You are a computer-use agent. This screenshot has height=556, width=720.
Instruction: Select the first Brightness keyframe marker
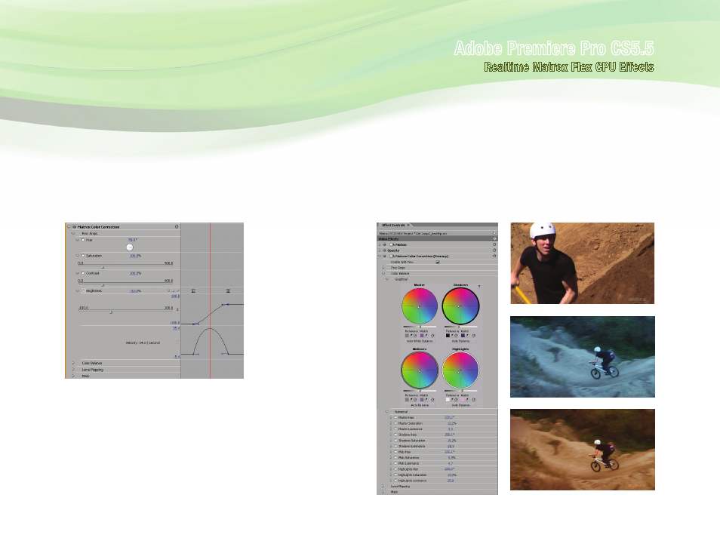click(193, 290)
